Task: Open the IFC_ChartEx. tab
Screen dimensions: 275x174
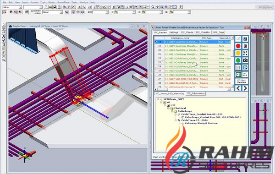Action: [x=203, y=33]
